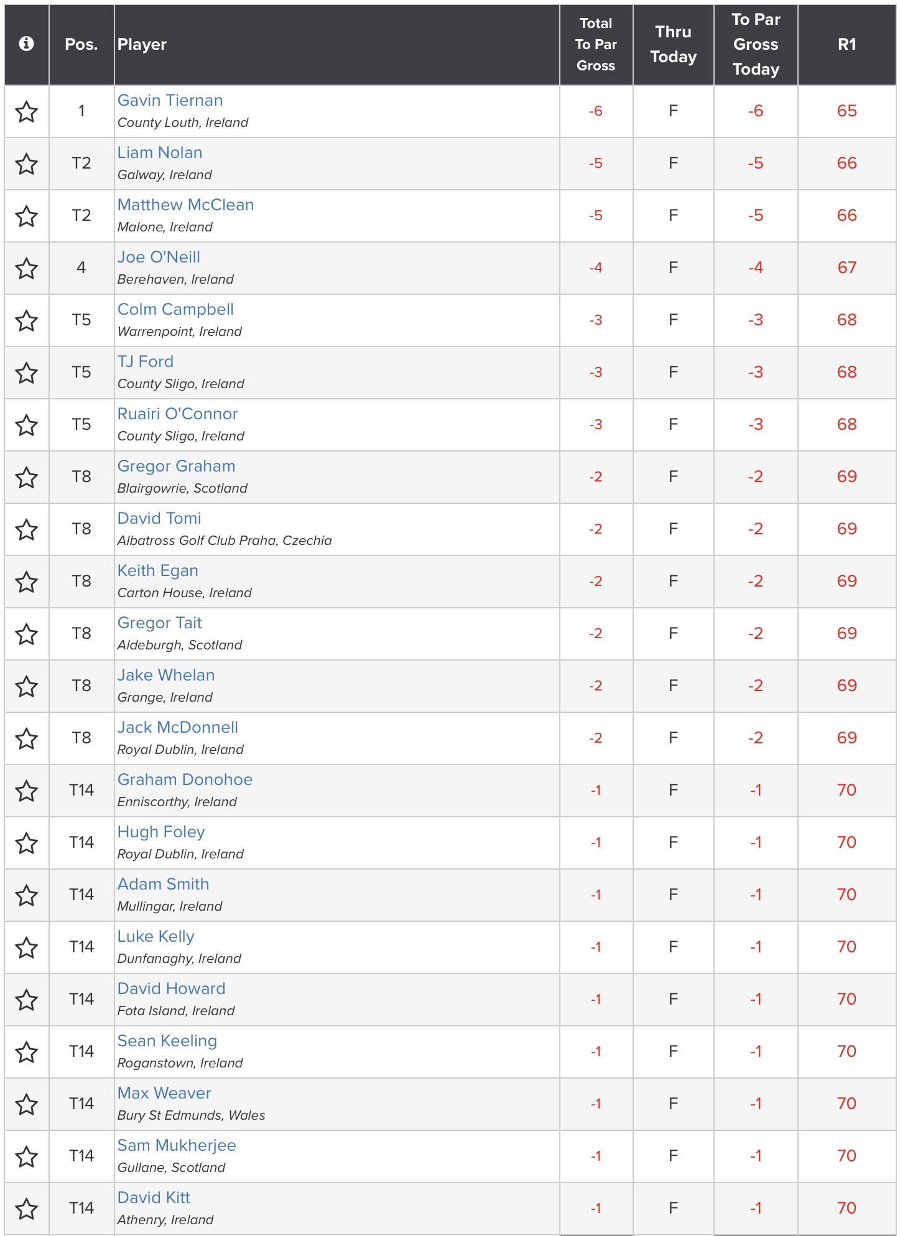900x1236 pixels.
Task: Click the star icon for TJ Ford
Action: click(27, 373)
